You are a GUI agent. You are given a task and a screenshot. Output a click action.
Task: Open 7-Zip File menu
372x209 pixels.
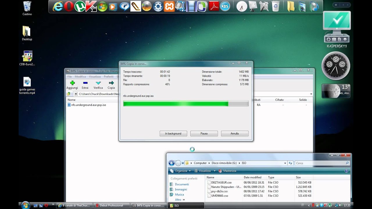(x=69, y=77)
